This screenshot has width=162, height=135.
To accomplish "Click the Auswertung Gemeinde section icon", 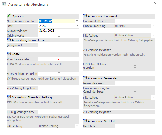I will pyautogui.click(x=85, y=78).
